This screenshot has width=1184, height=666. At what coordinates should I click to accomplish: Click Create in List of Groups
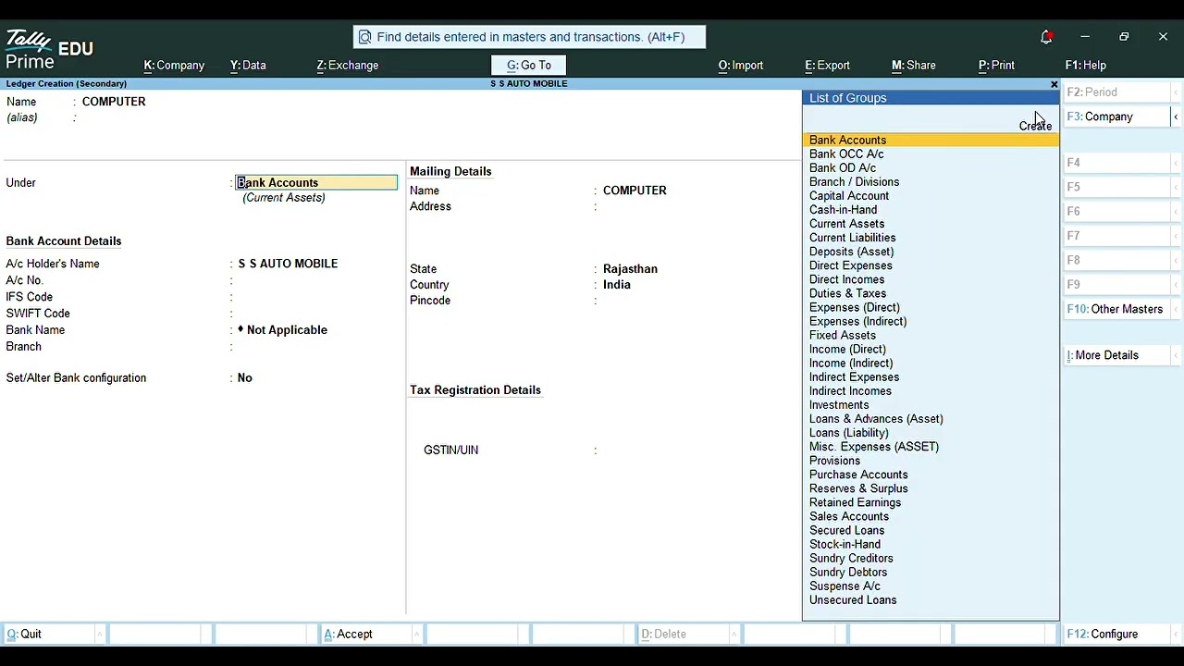[x=1035, y=126]
